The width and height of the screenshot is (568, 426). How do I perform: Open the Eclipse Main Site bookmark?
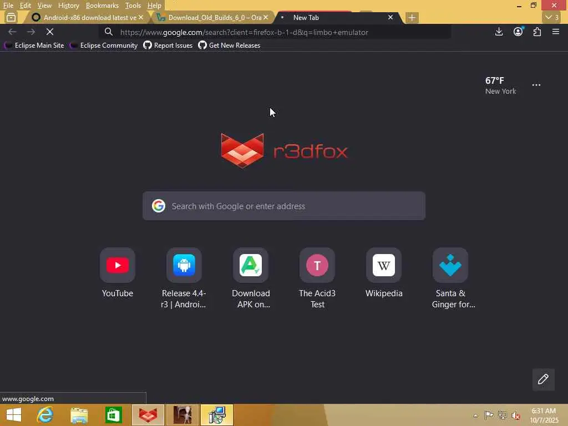(34, 45)
